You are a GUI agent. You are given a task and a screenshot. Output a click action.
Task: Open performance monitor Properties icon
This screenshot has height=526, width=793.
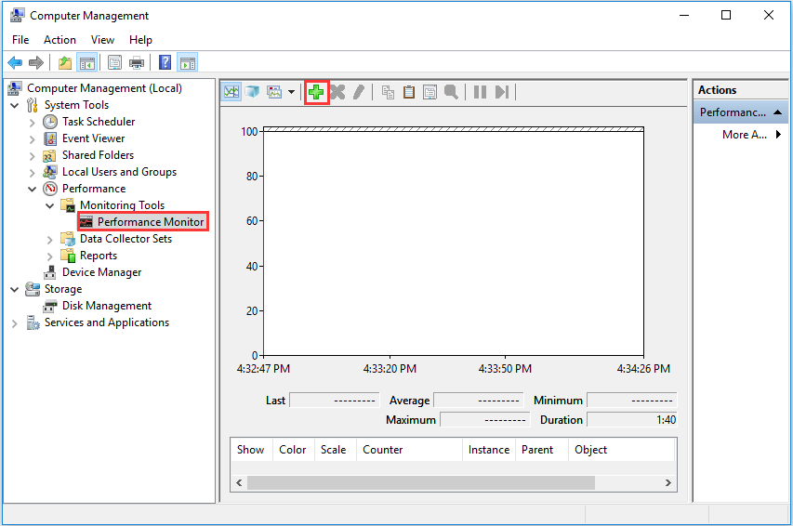tap(430, 92)
